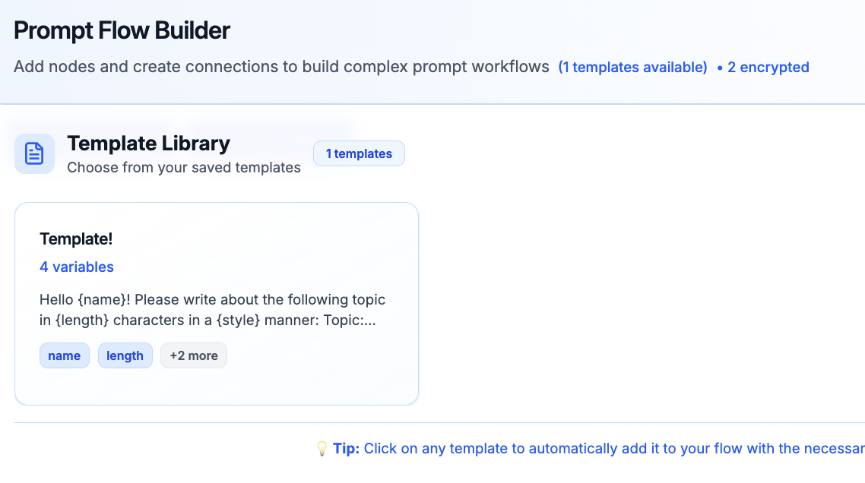Viewport: 865px width, 483px height.
Task: Open the "(1 templates available)" link
Action: click(632, 67)
